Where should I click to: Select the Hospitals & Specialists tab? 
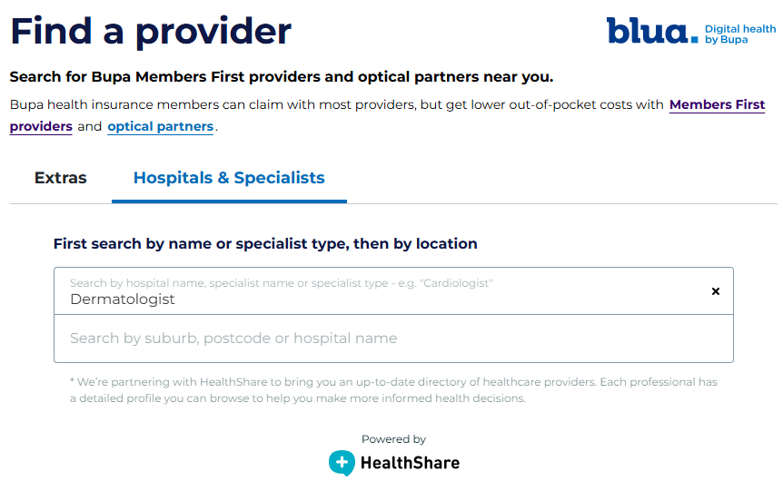(229, 178)
